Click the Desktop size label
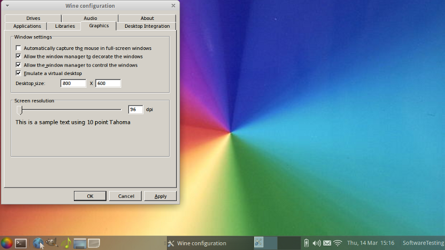Screen dimensions: 445x250 31,83
